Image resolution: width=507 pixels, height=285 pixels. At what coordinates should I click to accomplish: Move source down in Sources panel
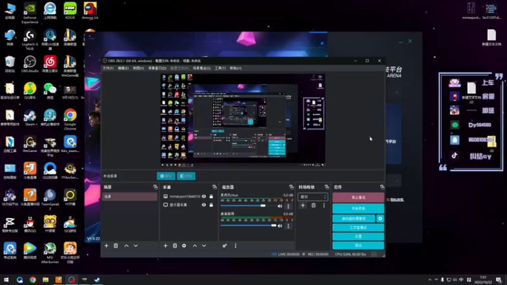[x=204, y=246]
